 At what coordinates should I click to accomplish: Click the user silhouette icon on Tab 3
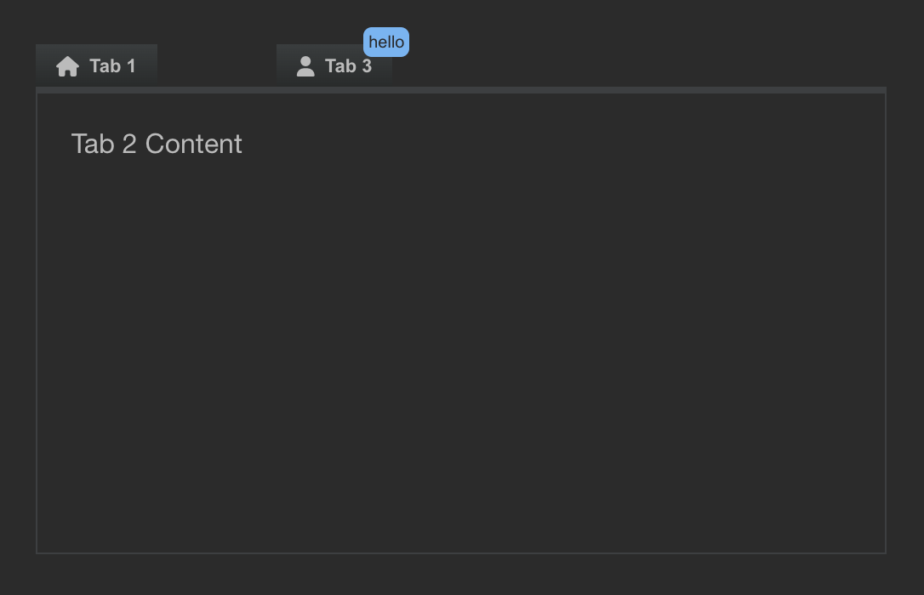(305, 66)
